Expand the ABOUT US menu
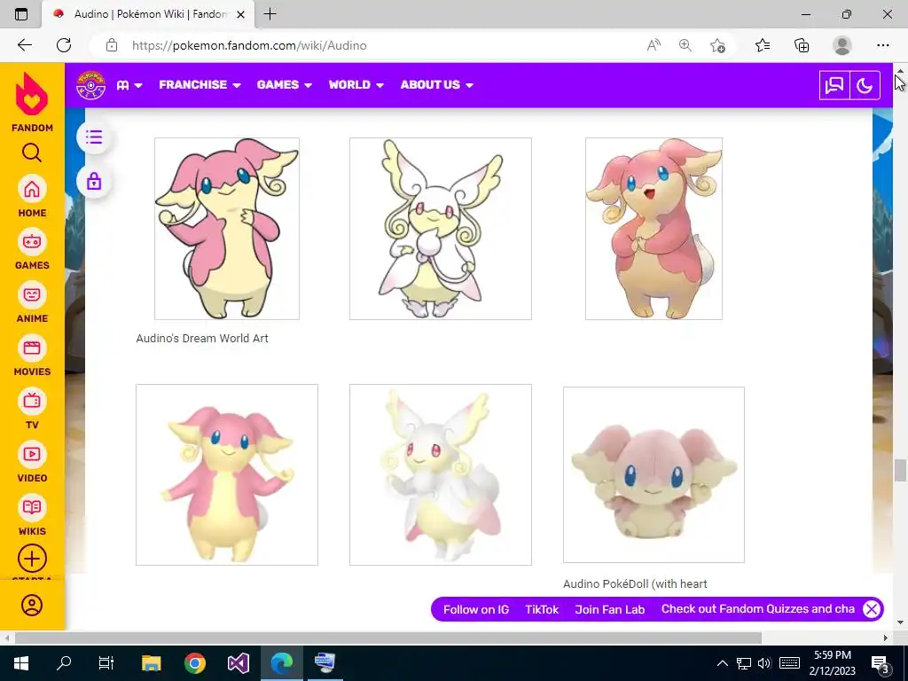Image resolution: width=908 pixels, height=681 pixels. pyautogui.click(x=436, y=84)
